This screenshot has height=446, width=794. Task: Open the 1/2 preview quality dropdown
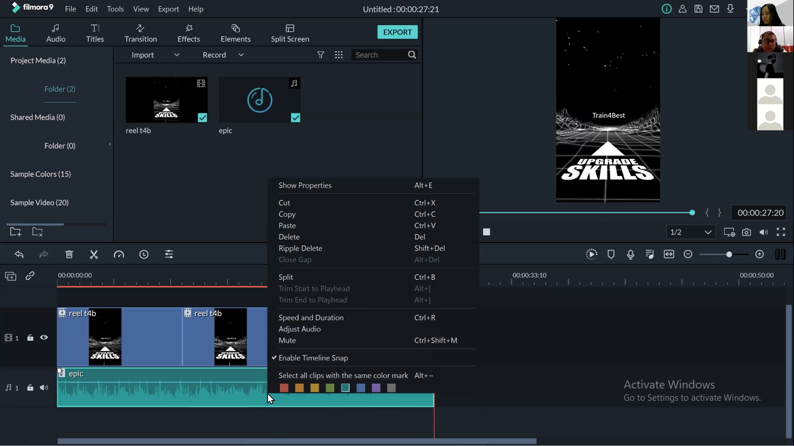(x=691, y=232)
